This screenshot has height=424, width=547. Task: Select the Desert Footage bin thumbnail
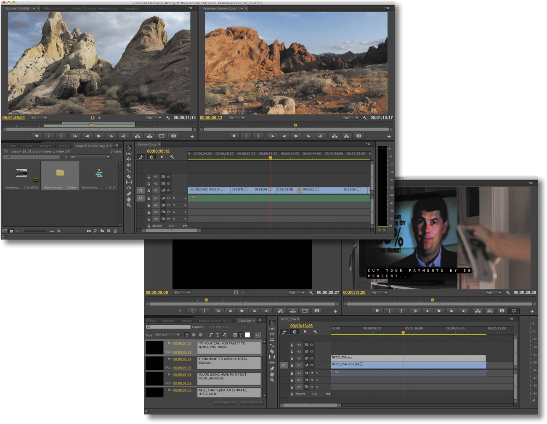click(60, 175)
